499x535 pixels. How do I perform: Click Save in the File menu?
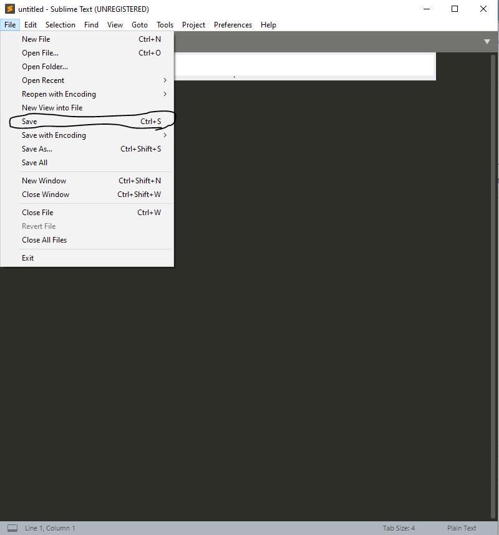(x=87, y=122)
